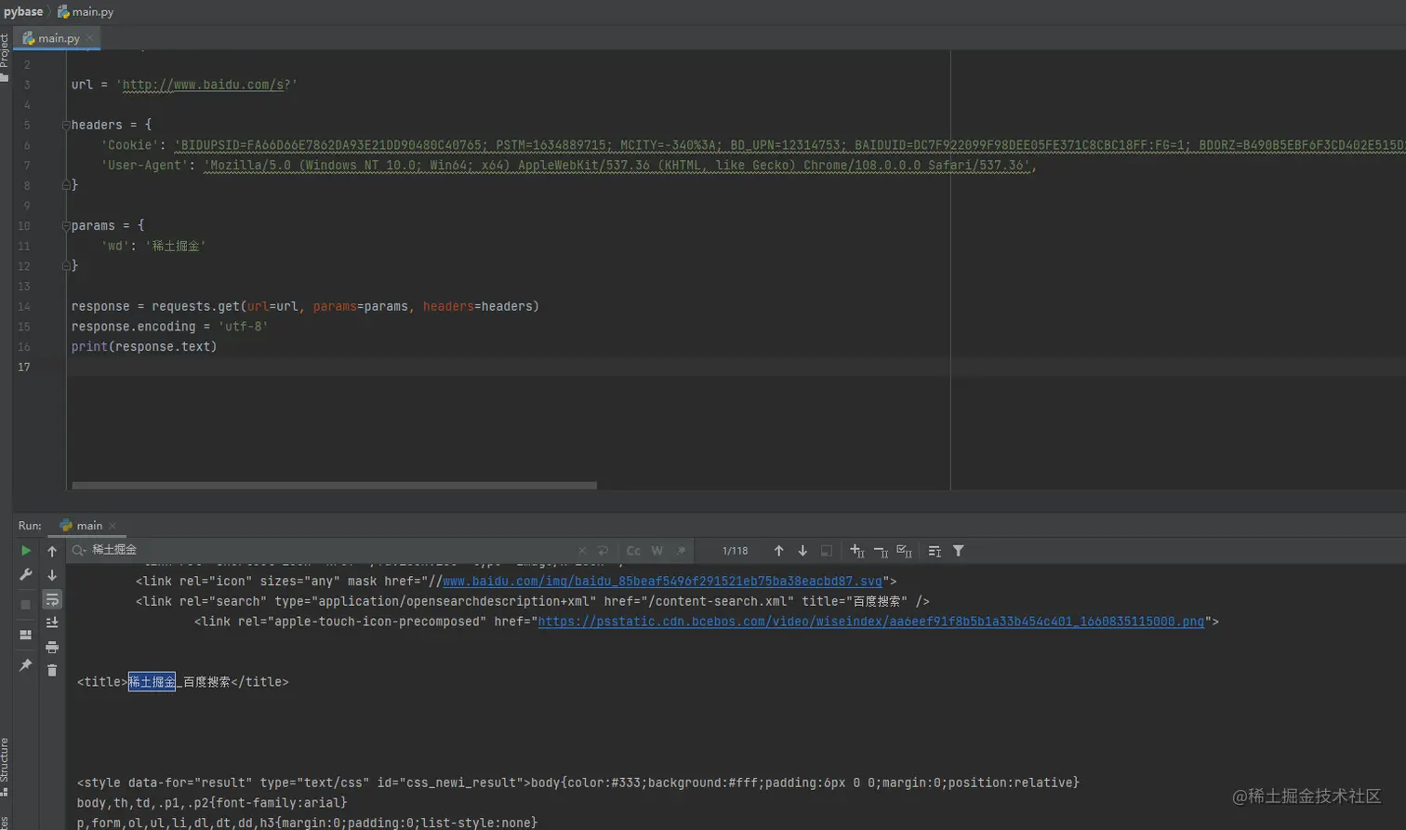This screenshot has width=1406, height=830.
Task: Toggle Regex search option
Action: pos(681,551)
